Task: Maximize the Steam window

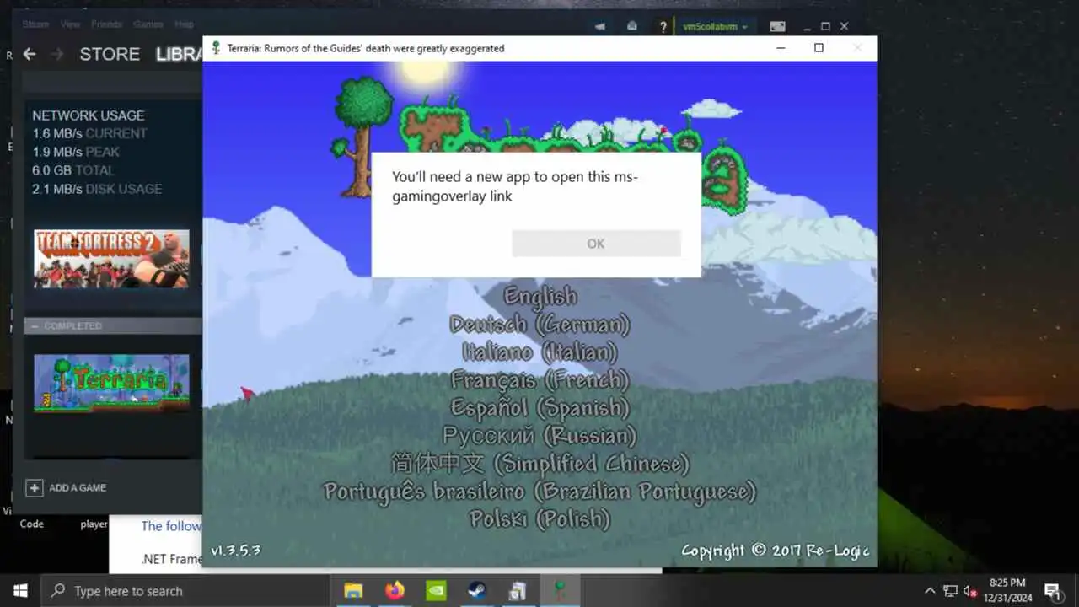Action: (825, 26)
